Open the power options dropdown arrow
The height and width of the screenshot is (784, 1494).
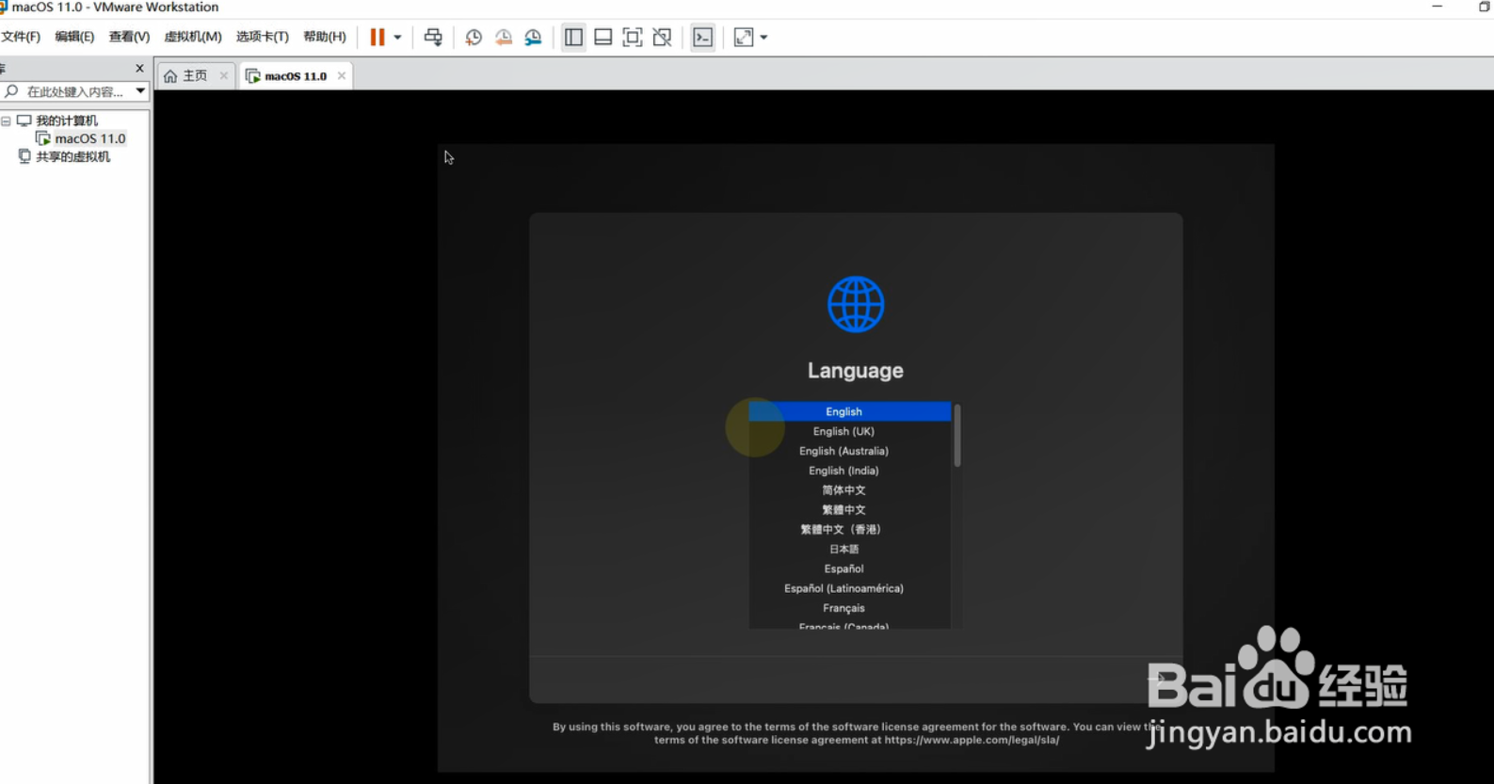(397, 38)
